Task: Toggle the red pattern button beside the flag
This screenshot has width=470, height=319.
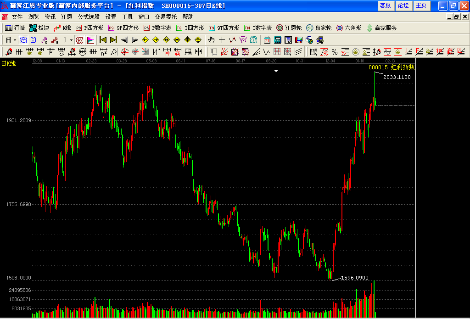Action: (x=79, y=40)
